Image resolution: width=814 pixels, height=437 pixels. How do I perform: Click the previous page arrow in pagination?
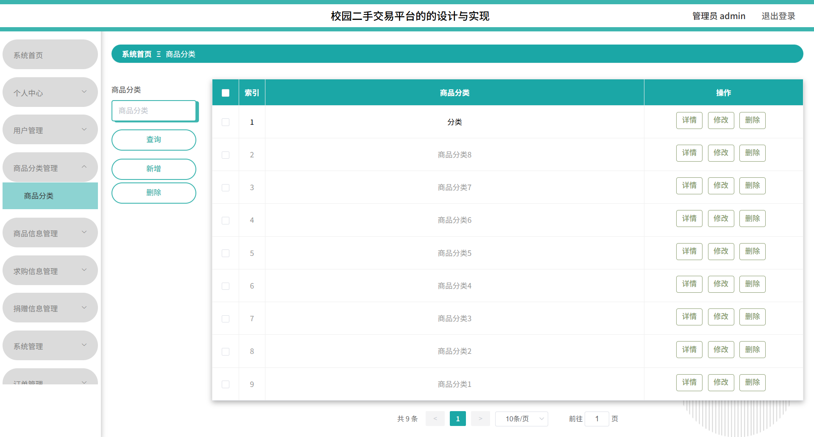tap(435, 418)
